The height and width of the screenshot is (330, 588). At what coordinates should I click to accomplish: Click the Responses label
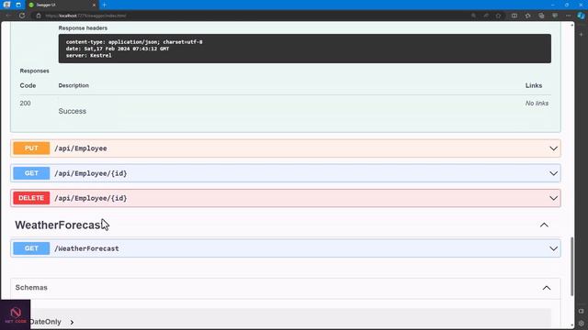click(x=35, y=71)
